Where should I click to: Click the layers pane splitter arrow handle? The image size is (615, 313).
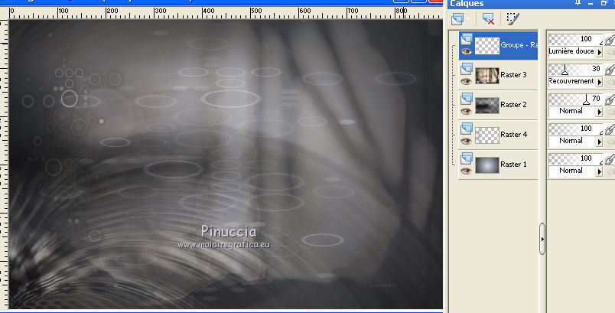[x=542, y=239]
